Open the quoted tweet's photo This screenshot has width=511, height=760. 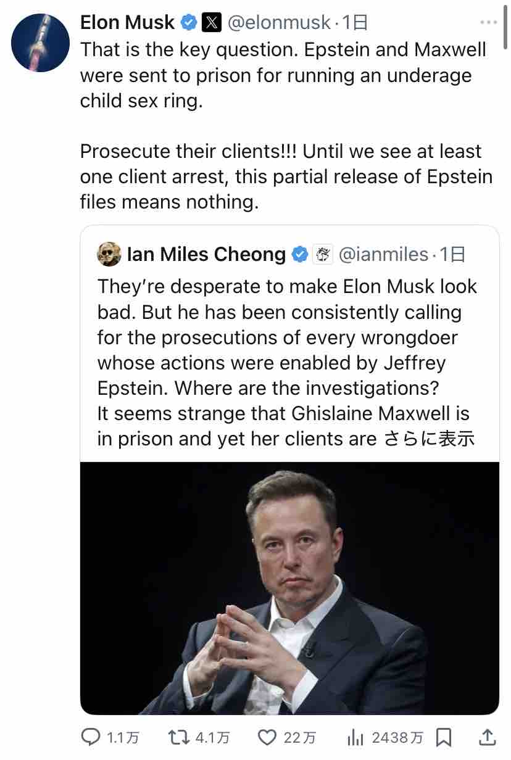pyautogui.click(x=289, y=587)
